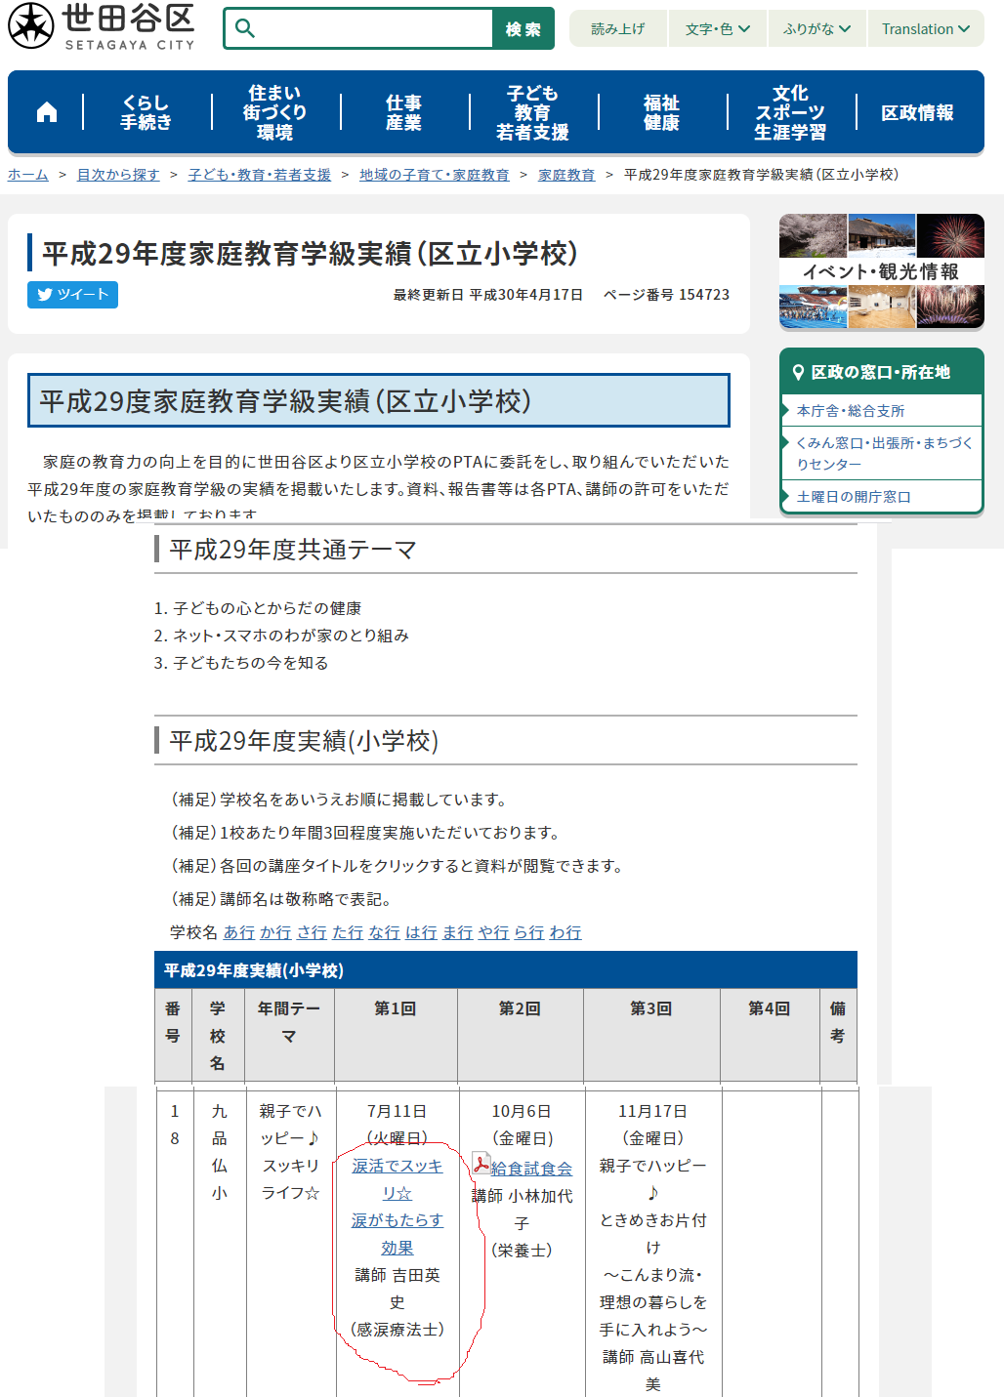This screenshot has width=1004, height=1397.
Task: Open the PDF icon beside 給食試食会
Action: point(481,1164)
